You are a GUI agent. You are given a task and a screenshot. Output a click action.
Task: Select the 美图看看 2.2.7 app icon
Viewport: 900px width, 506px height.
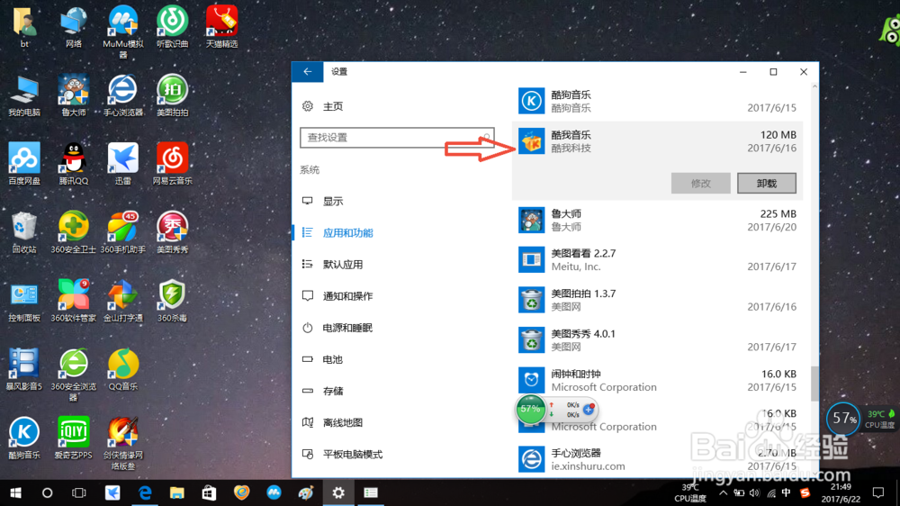(532, 259)
